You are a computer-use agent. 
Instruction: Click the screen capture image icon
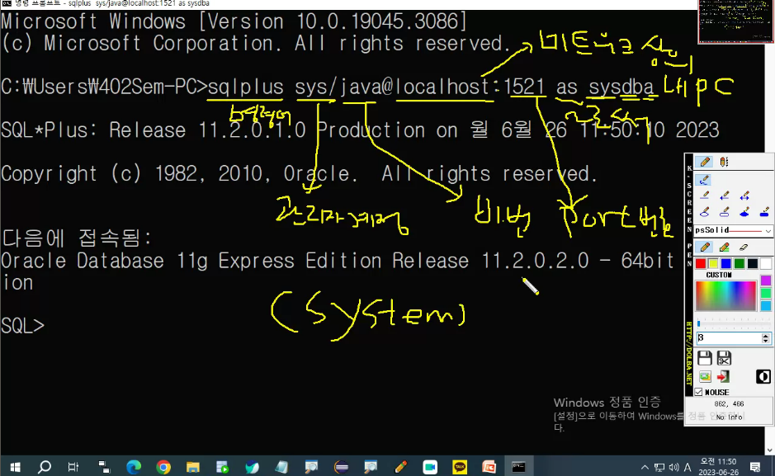point(705,377)
